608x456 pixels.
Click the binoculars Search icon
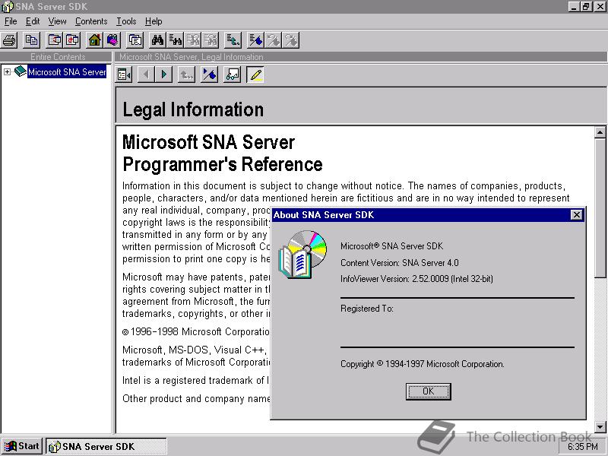coord(157,40)
